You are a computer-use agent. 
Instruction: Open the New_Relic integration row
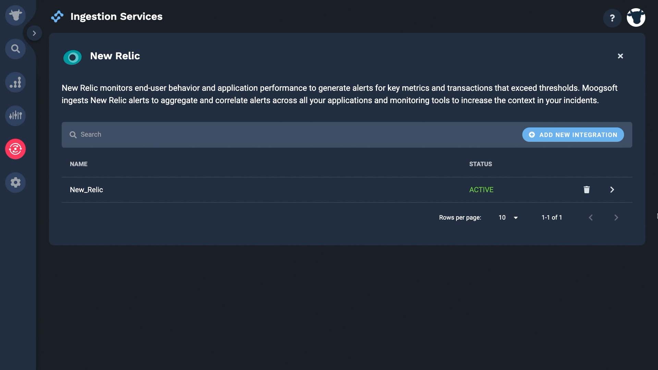click(347, 190)
